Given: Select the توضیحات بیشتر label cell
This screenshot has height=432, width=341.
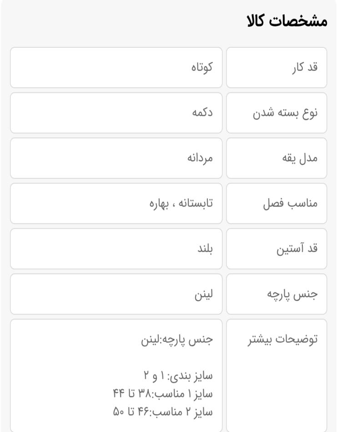Looking at the screenshot, I should [x=276, y=376].
